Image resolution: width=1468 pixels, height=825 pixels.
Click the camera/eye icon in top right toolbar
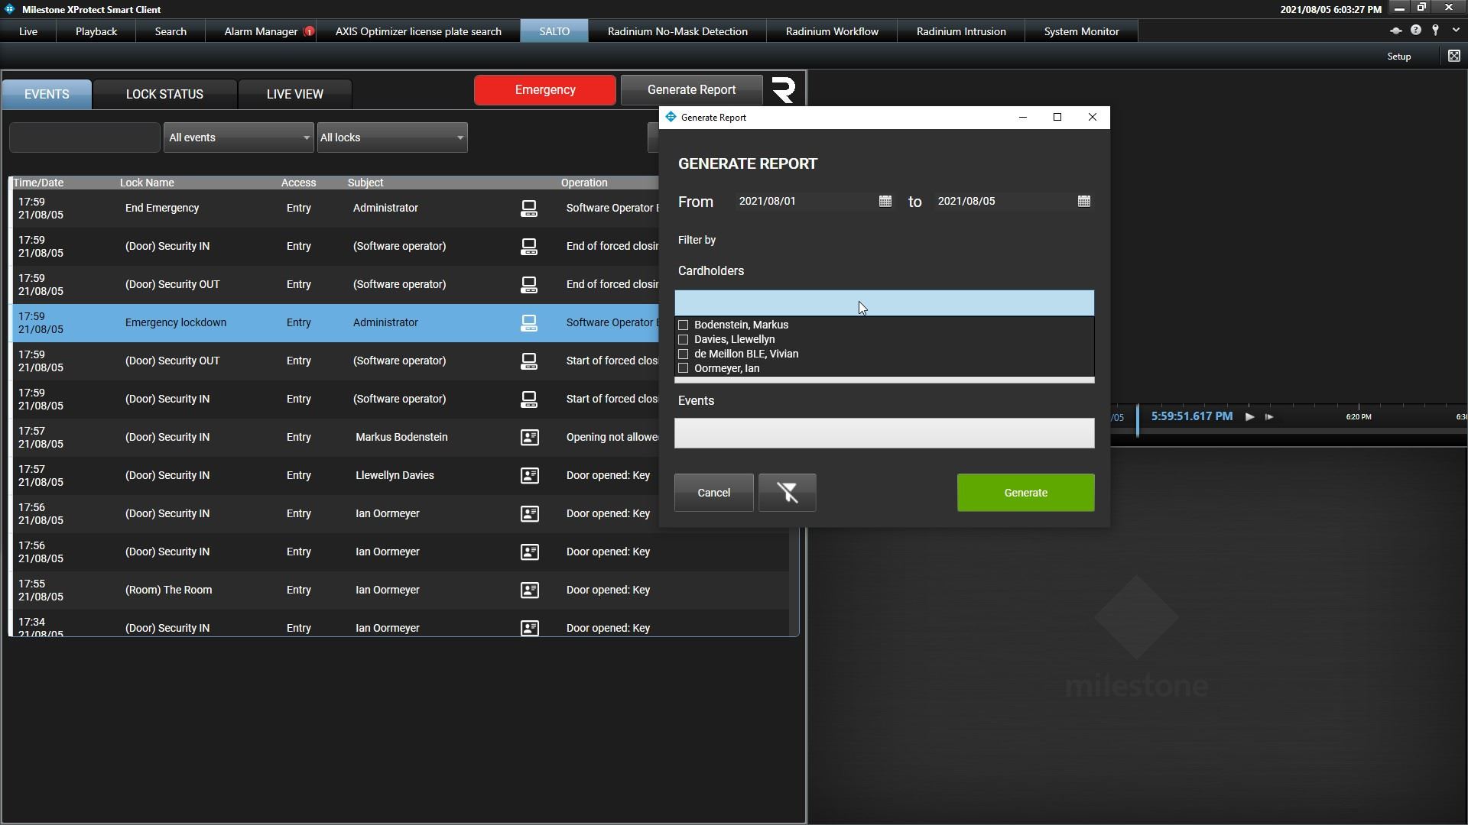[x=1395, y=31]
